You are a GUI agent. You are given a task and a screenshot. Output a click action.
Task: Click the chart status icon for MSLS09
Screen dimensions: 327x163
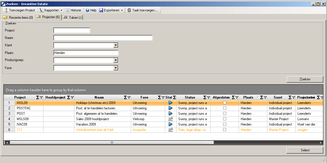click(x=170, y=119)
